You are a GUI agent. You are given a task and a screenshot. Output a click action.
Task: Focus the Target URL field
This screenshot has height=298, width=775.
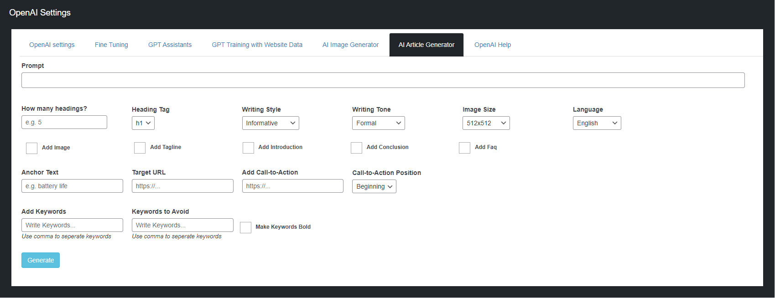coord(182,186)
